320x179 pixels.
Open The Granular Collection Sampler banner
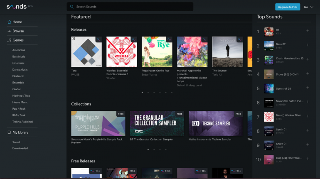pyautogui.click(x=157, y=123)
